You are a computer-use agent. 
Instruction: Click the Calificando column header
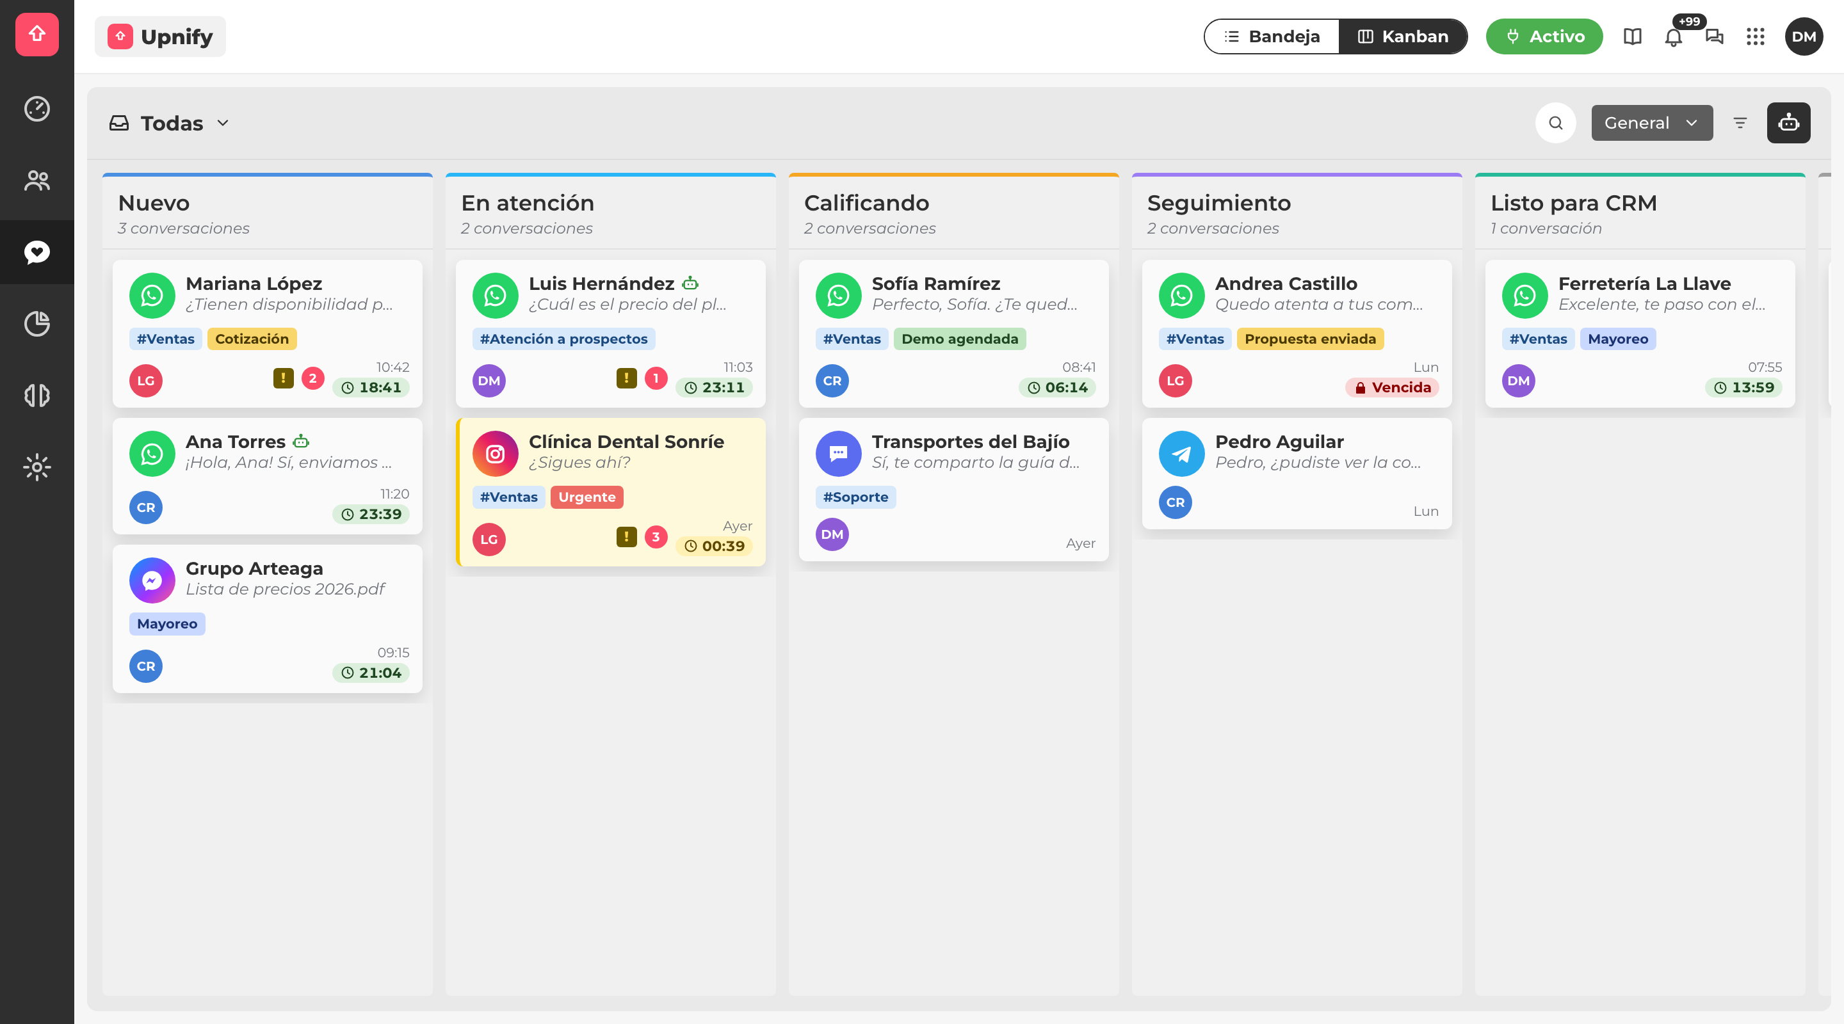953,212
